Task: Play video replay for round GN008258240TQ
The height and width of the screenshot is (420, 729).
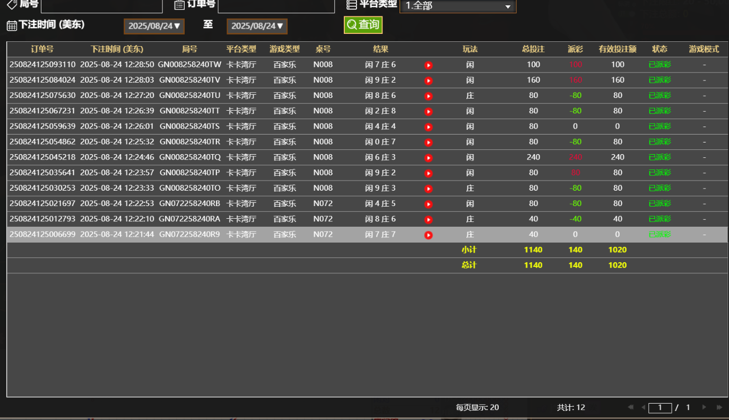Action: (429, 158)
